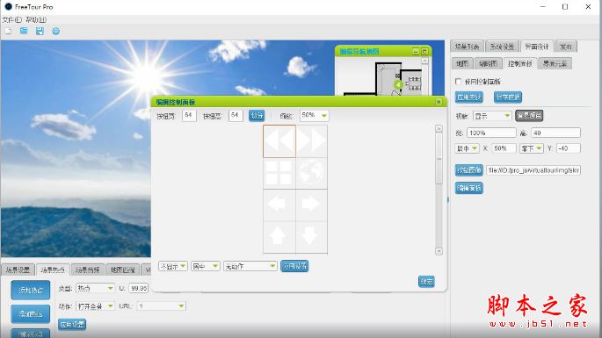Open the 场景列表 tab
The height and width of the screenshot is (338, 602).
coord(468,47)
